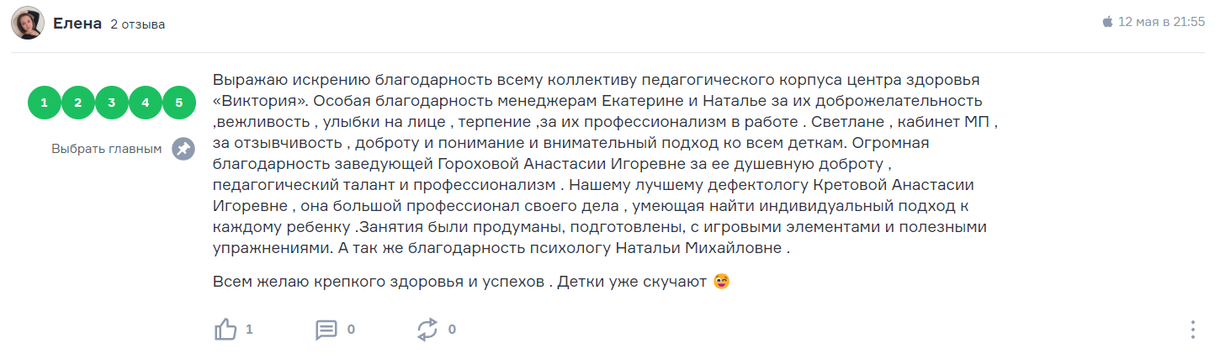Click the comment counter showing 0
The width and height of the screenshot is (1220, 359).
351,330
